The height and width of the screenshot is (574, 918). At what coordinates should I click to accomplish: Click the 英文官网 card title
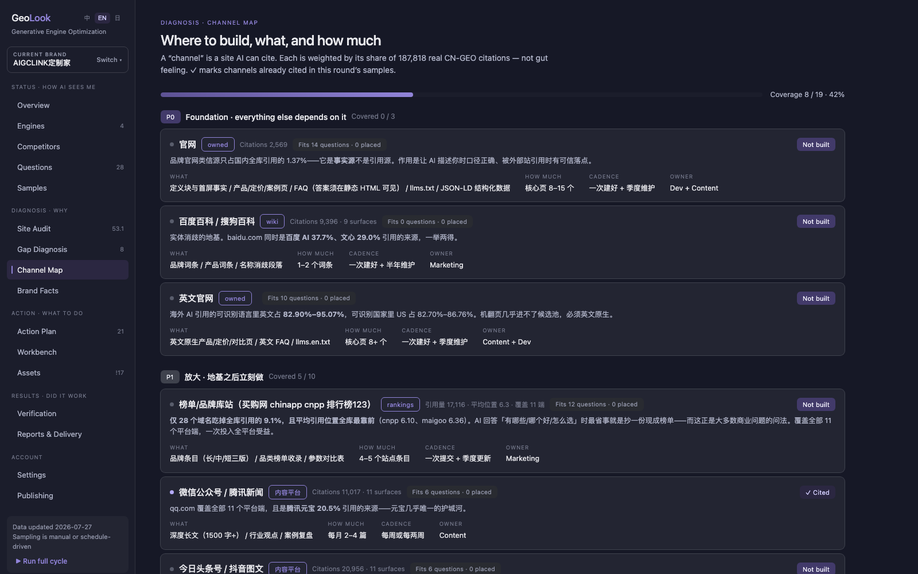coord(196,298)
